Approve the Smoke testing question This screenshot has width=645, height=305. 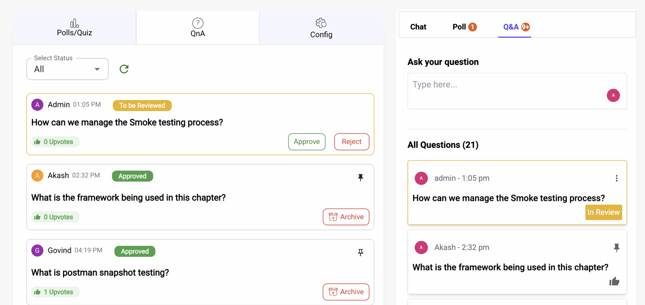pos(306,142)
